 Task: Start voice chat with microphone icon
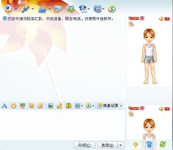pos(25,9)
